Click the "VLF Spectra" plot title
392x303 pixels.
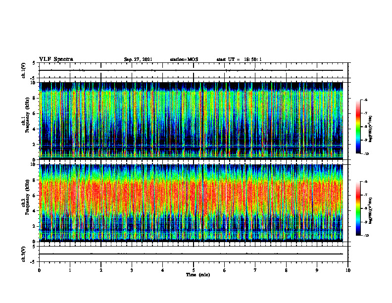coord(56,59)
